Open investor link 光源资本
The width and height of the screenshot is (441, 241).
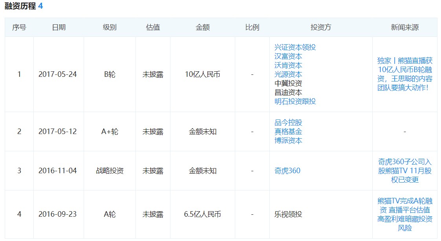point(288,74)
